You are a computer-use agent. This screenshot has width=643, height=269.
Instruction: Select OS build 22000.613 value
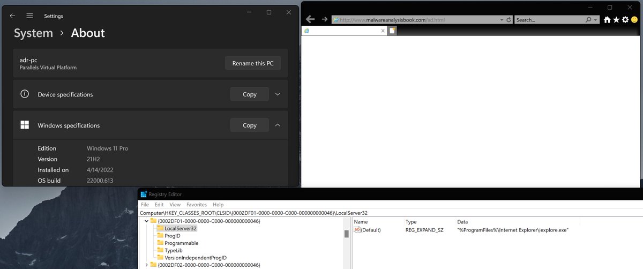100,181
